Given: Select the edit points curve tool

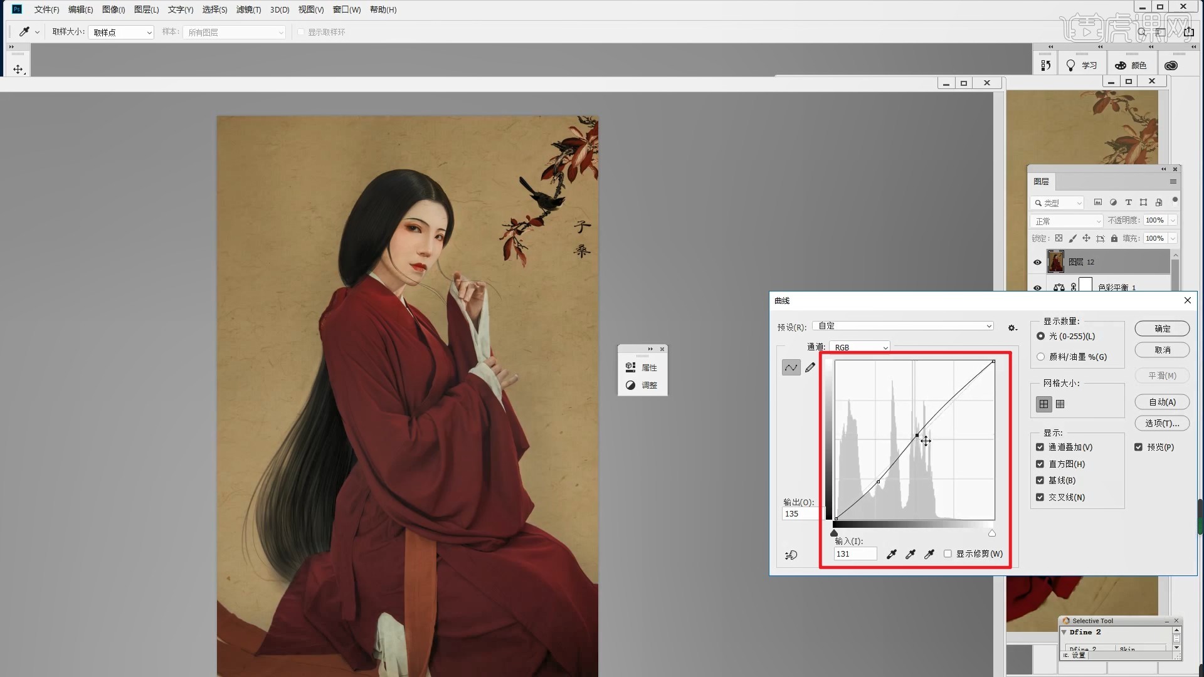Looking at the screenshot, I should click(x=791, y=368).
